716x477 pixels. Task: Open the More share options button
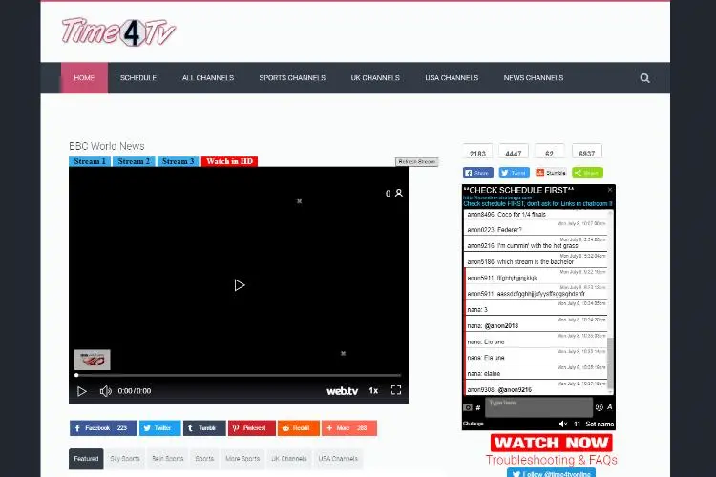pyautogui.click(x=349, y=428)
